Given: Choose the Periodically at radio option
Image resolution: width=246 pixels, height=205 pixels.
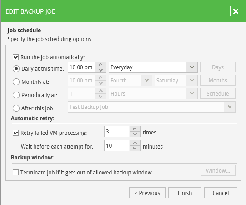Looking at the screenshot, I should click(16, 95).
